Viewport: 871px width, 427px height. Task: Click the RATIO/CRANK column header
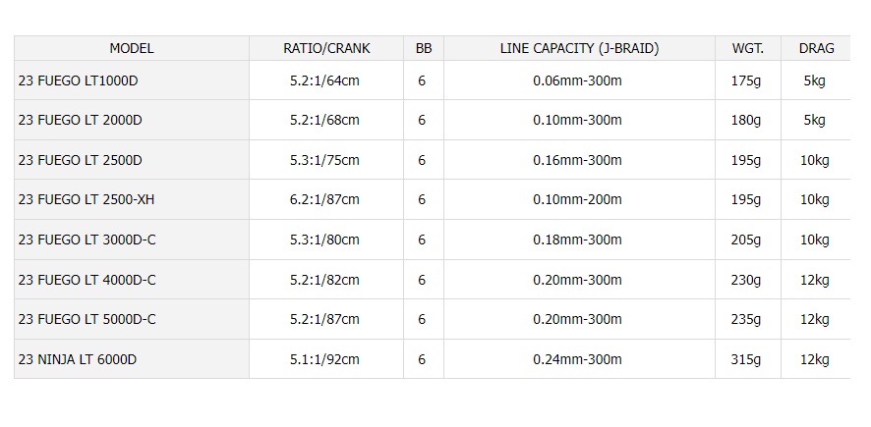click(326, 48)
